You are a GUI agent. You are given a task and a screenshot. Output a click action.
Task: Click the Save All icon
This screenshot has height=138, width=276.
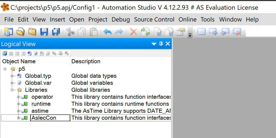(x=56, y=32)
